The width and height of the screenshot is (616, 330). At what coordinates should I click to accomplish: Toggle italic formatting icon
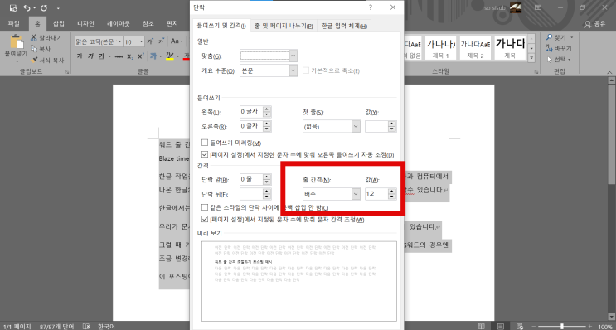click(x=90, y=56)
